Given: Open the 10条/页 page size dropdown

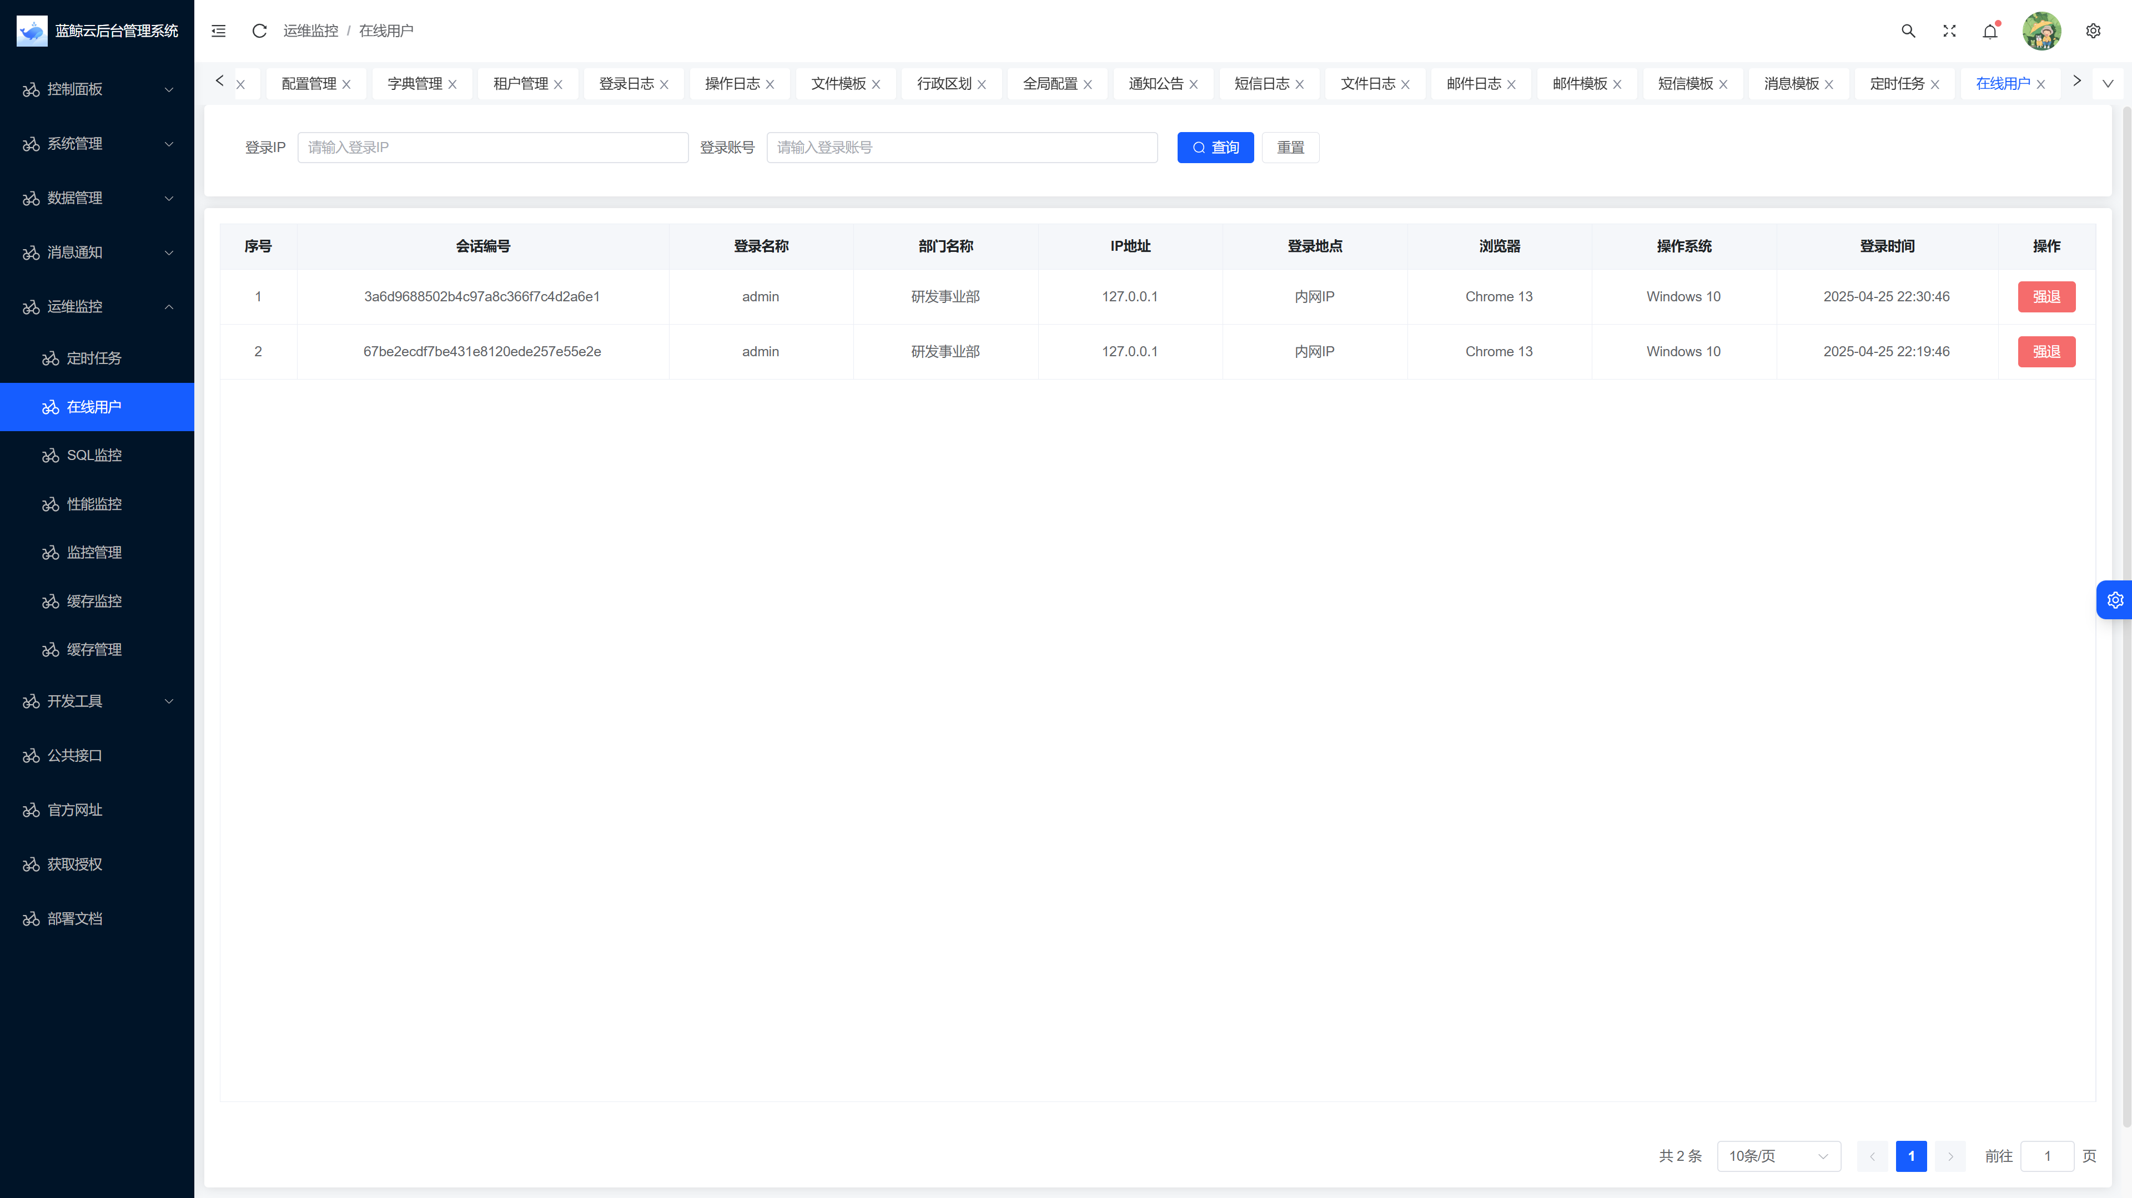Looking at the screenshot, I should point(1778,1156).
